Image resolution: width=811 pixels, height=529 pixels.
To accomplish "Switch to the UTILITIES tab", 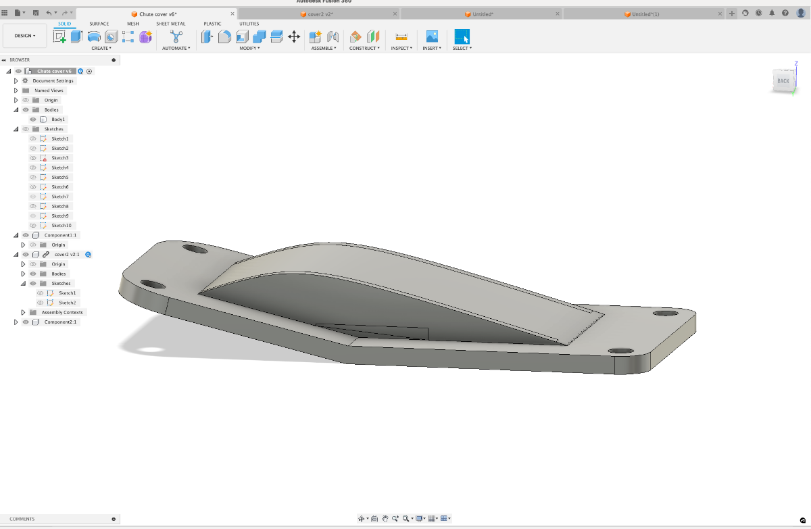I will pyautogui.click(x=249, y=24).
